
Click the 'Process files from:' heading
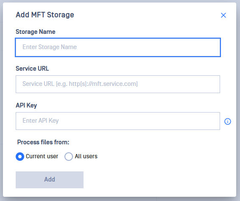point(43,142)
